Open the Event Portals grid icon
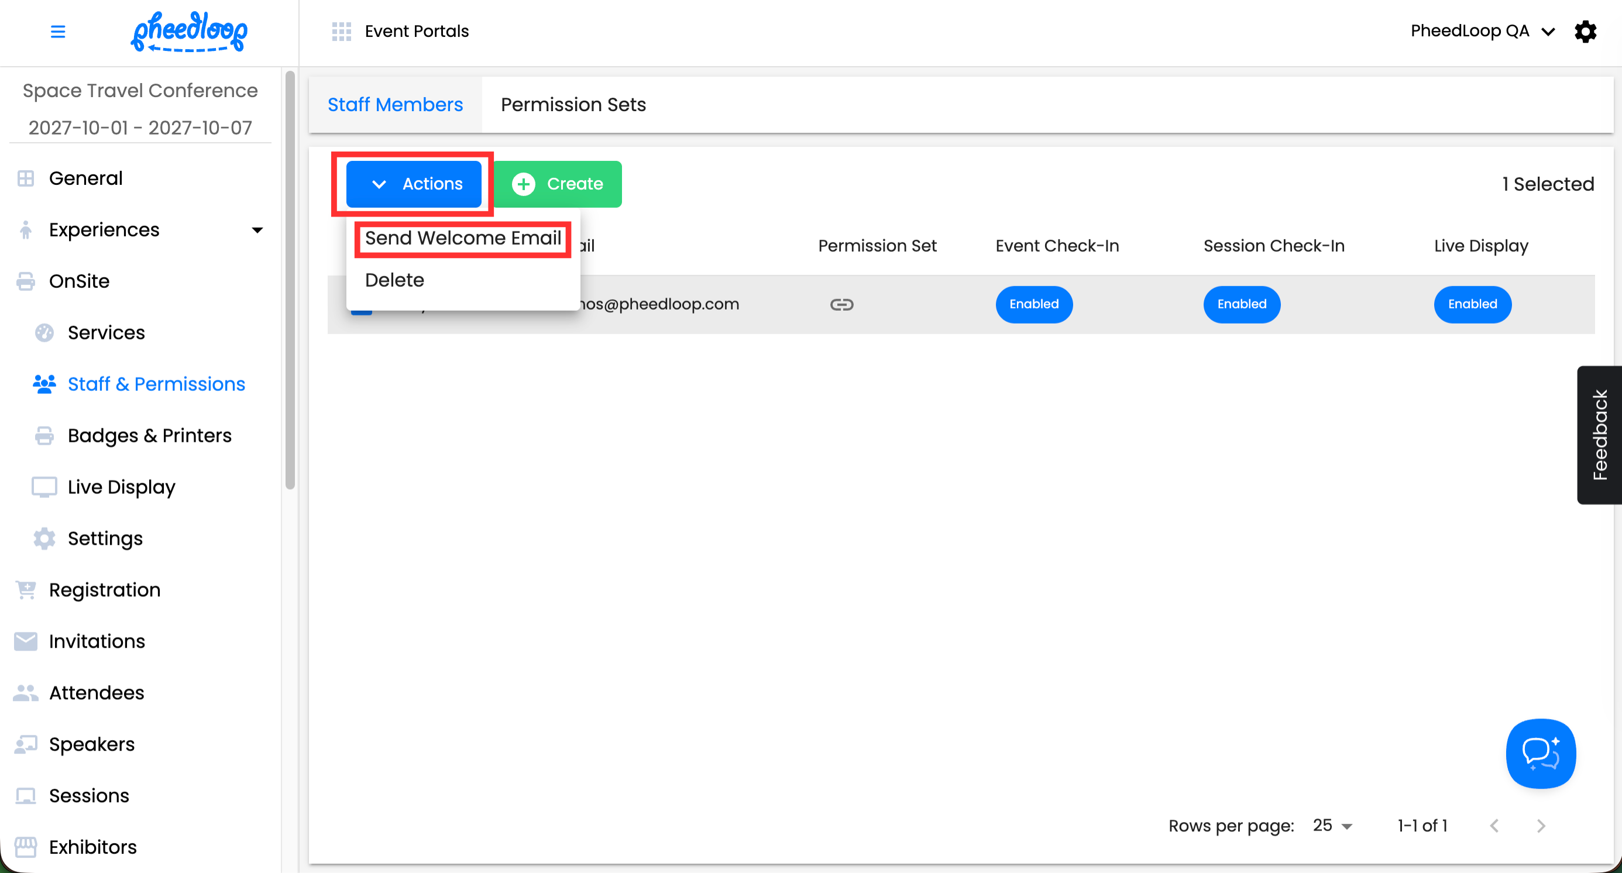The height and width of the screenshot is (873, 1622). point(341,32)
